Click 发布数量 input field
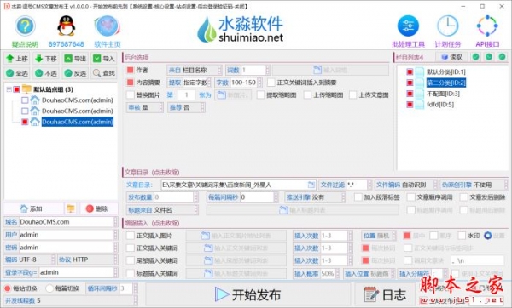Viewport: 512px width, 308px height. (x=174, y=197)
